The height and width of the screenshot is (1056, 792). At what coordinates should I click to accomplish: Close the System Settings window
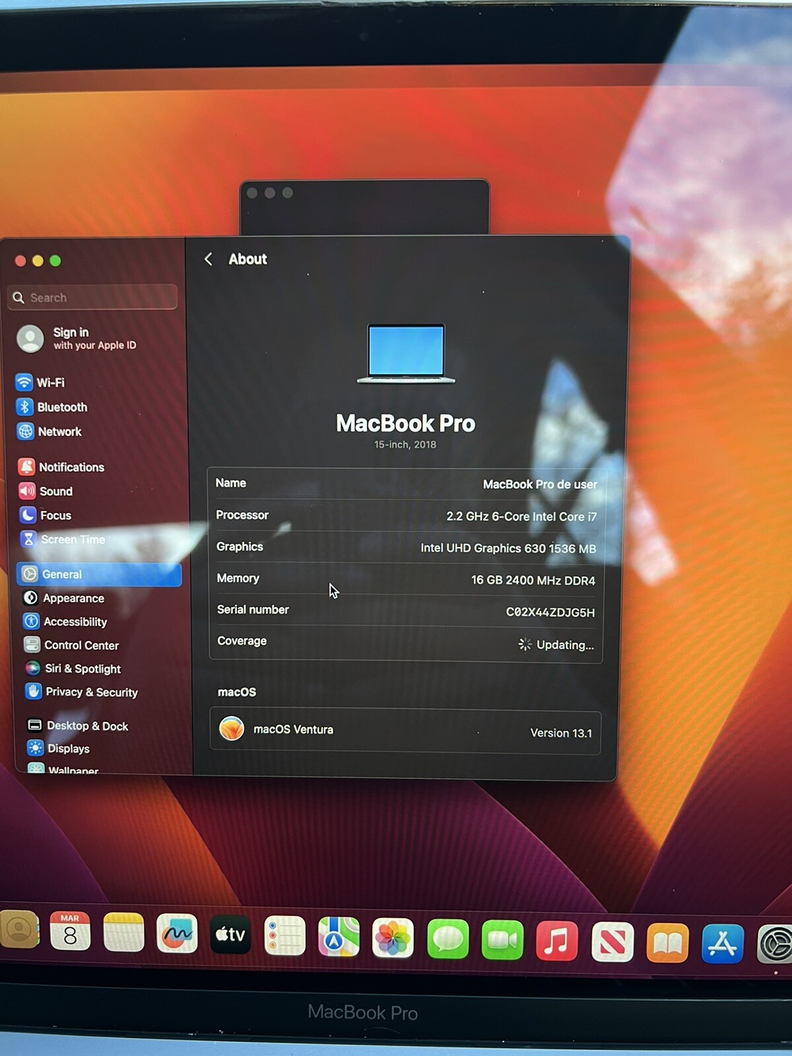click(x=20, y=261)
